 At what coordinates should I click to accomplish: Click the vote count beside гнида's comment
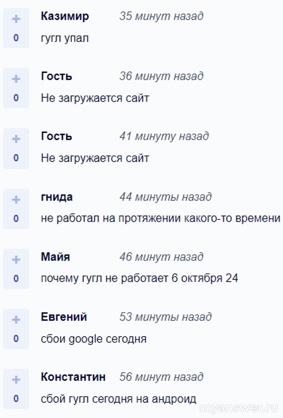click(16, 218)
